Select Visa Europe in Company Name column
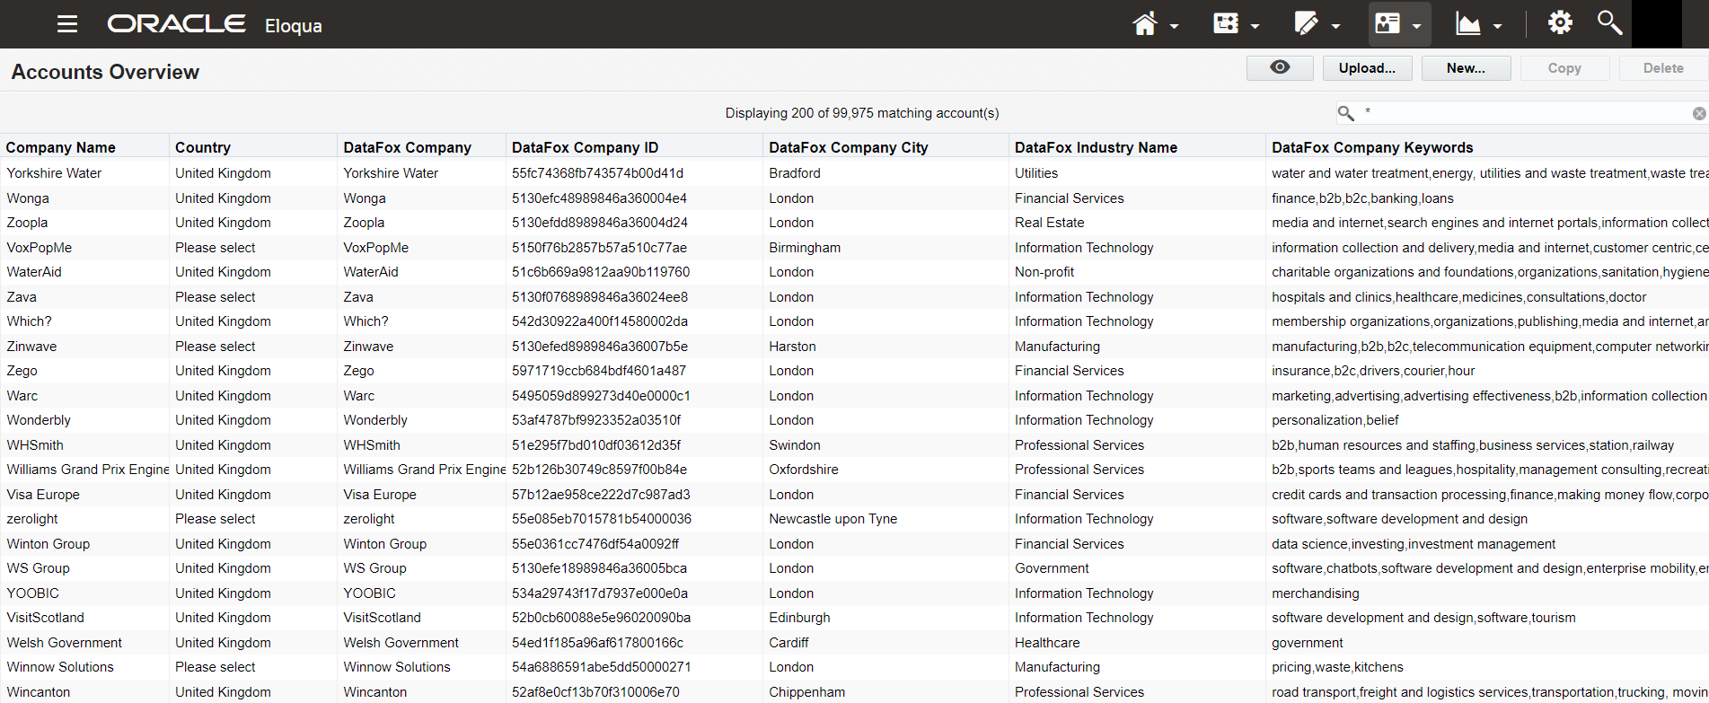The image size is (1709, 703). 43,495
